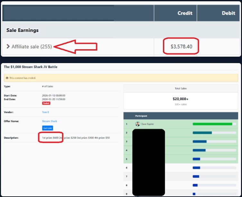Viewport: 242px width, 197px height.
Task: Click the red Ended badge
Action: [46, 103]
